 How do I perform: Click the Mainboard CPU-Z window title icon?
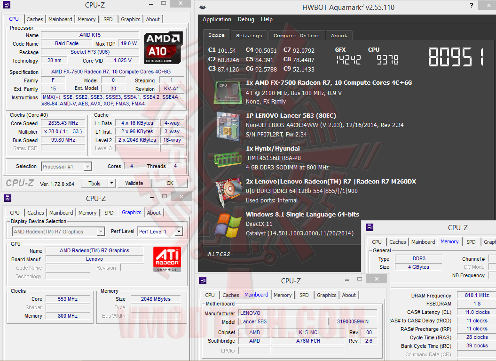[203, 281]
